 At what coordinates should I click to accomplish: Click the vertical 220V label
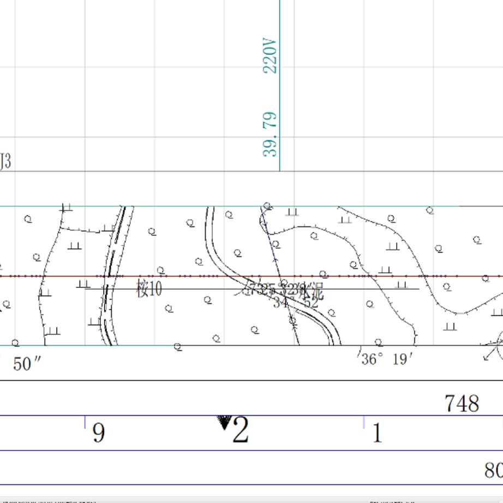coord(270,56)
